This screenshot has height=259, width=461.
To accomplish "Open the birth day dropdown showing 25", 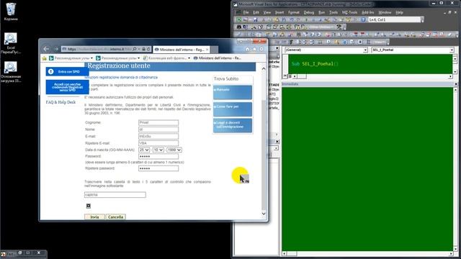I will click(144, 150).
